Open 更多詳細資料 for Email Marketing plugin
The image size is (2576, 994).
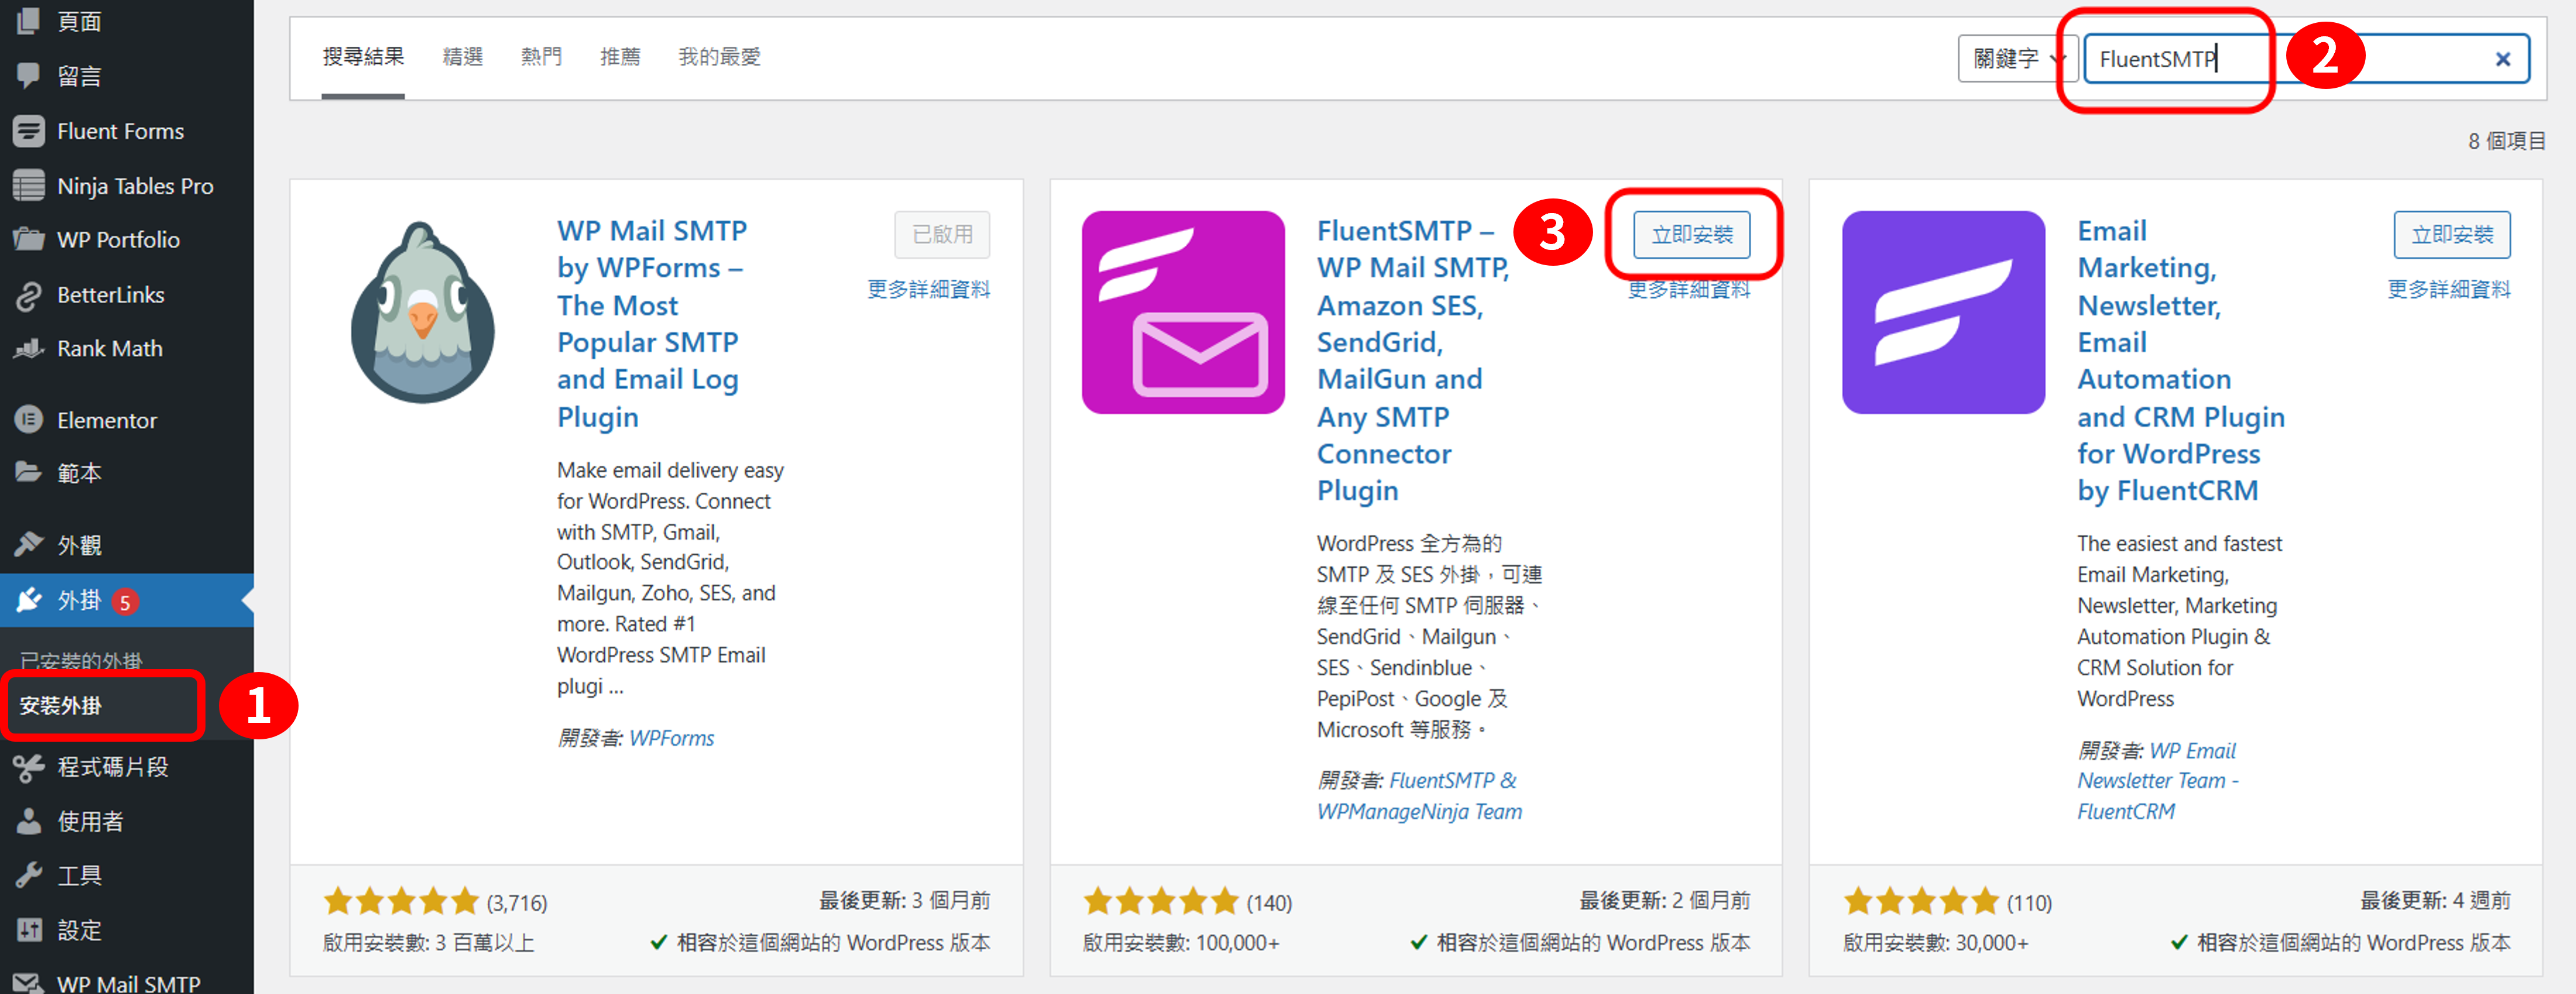point(2449,290)
